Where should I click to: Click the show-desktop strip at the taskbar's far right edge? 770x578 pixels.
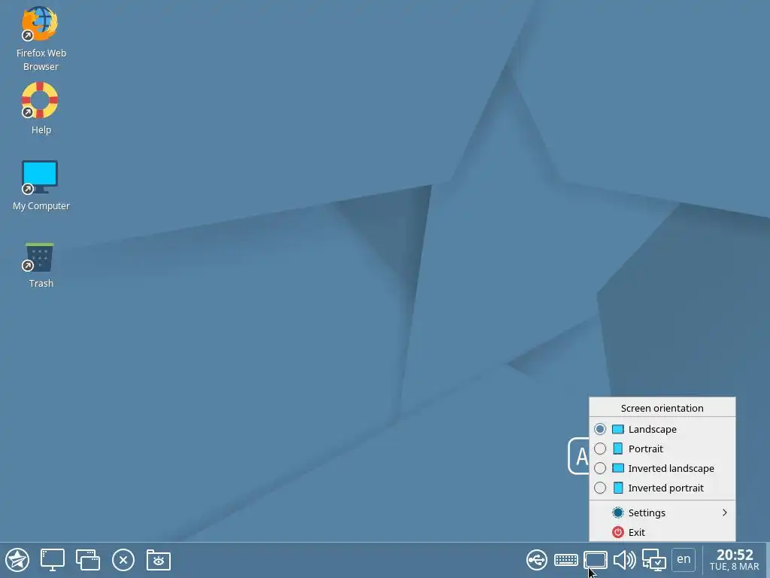click(x=768, y=560)
